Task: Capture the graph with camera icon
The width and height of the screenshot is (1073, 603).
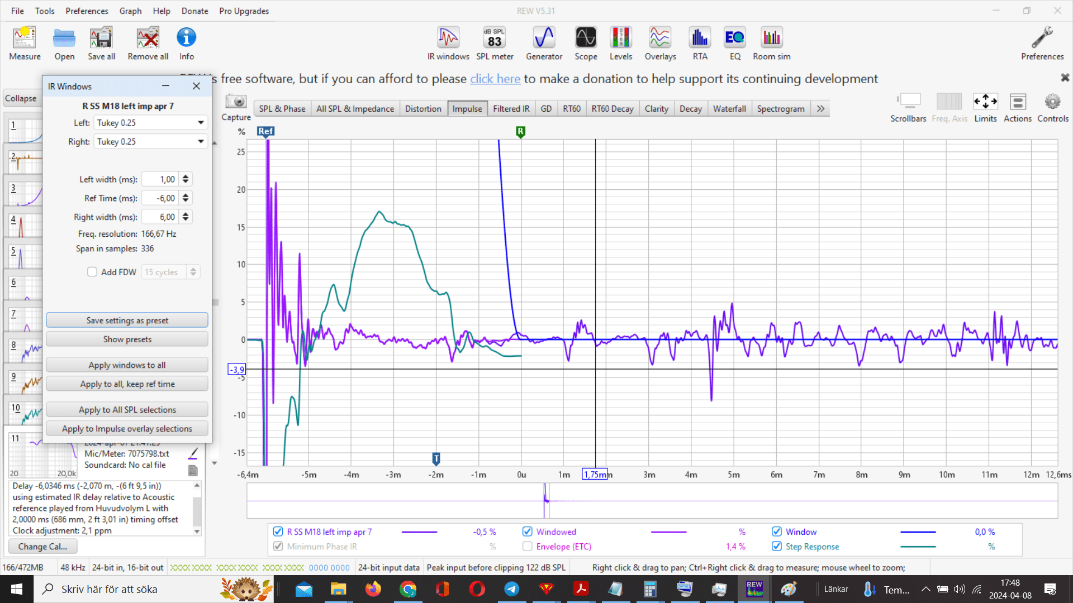Action: click(x=236, y=107)
